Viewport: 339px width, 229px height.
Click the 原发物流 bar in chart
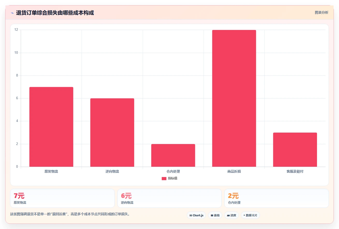51,127
